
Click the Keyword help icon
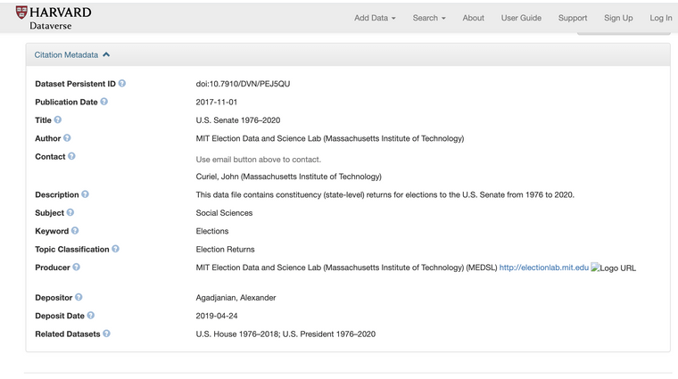point(75,231)
